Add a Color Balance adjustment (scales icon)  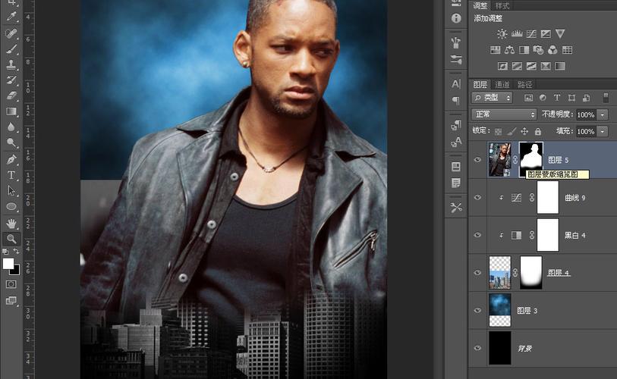coord(509,50)
